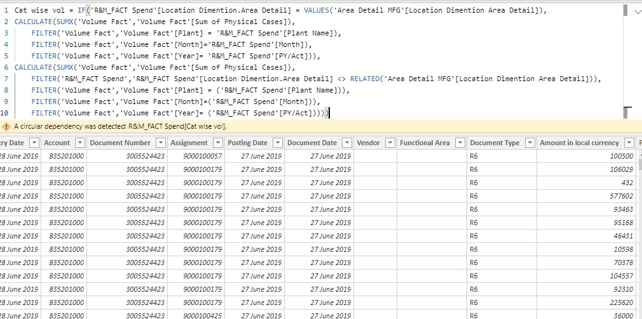Click formula line 7 containing RELATED function
This screenshot has width=642, height=319.
[316, 79]
